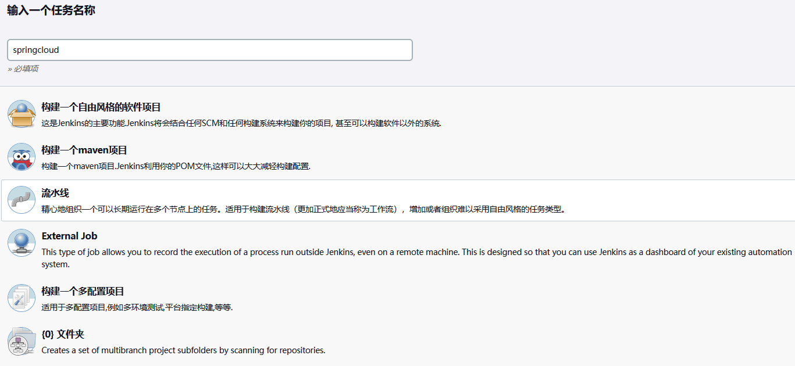The width and height of the screenshot is (795, 366).
Task: Focus the task name field containing springcloud
Action: click(210, 50)
